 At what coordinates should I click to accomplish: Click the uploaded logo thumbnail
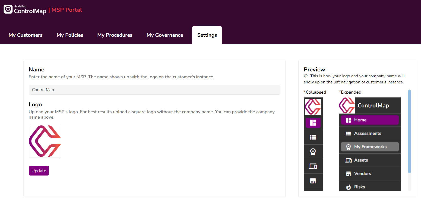[x=45, y=141]
